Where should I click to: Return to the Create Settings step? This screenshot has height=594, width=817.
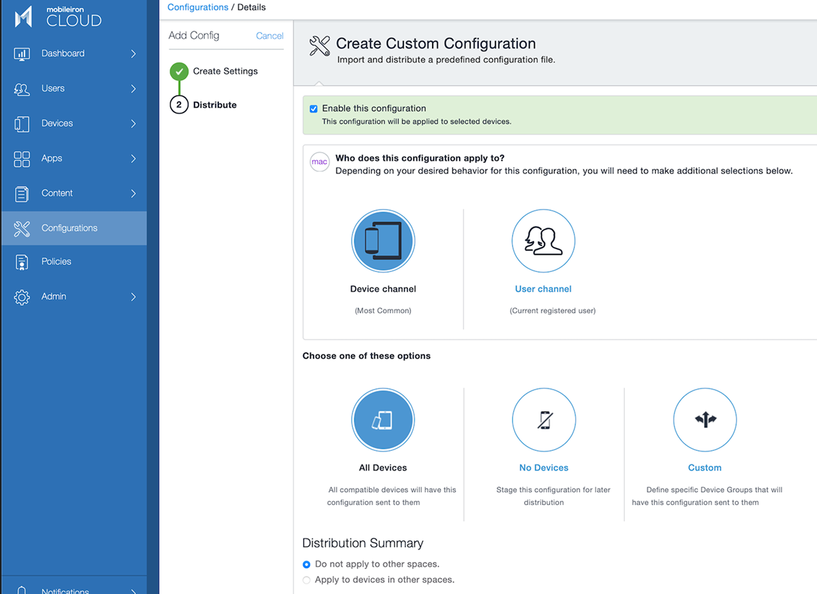pos(225,72)
